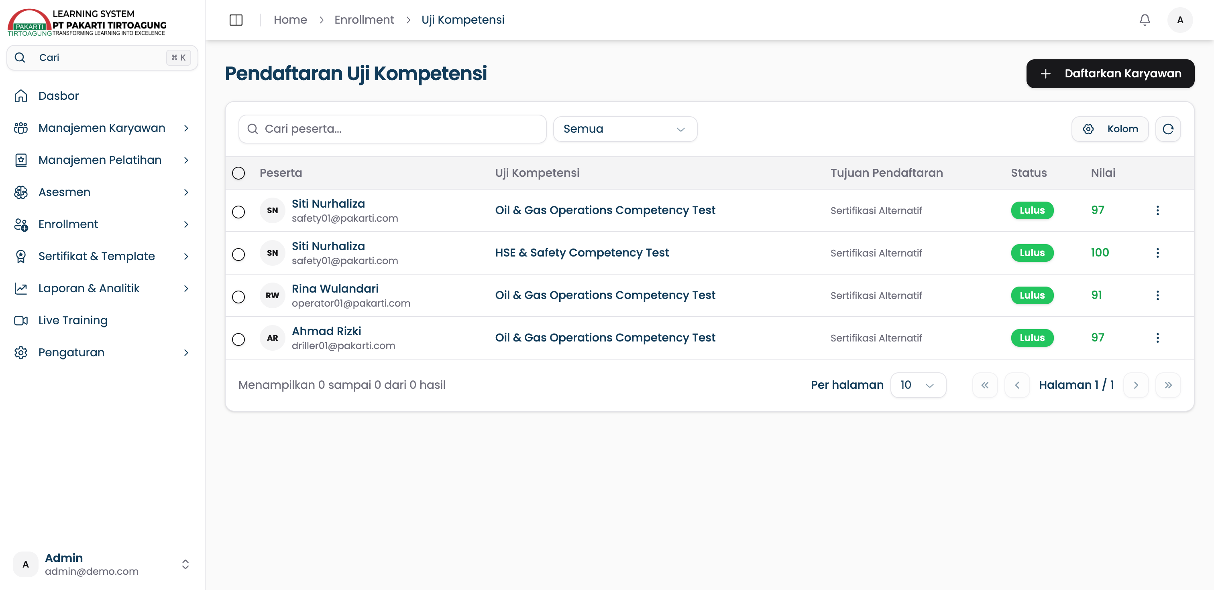The height and width of the screenshot is (590, 1214).
Task: Open the notifications bell
Action: click(1145, 20)
